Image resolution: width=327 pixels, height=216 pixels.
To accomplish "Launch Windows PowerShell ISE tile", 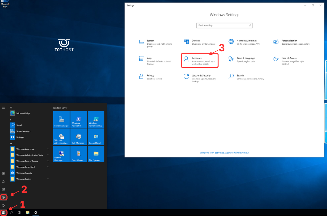I will point(96,119).
